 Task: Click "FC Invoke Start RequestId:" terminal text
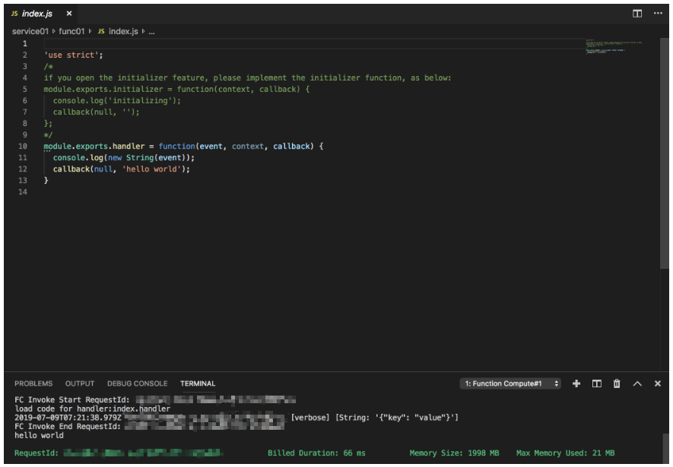coord(72,399)
